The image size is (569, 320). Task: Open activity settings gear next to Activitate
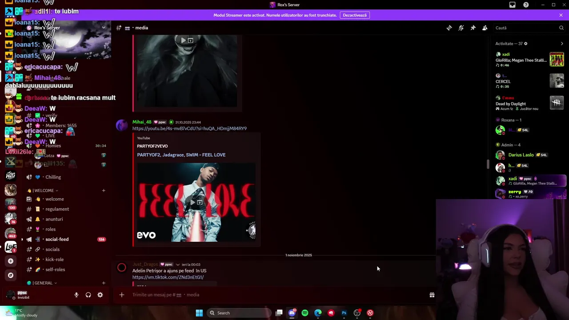(525, 44)
